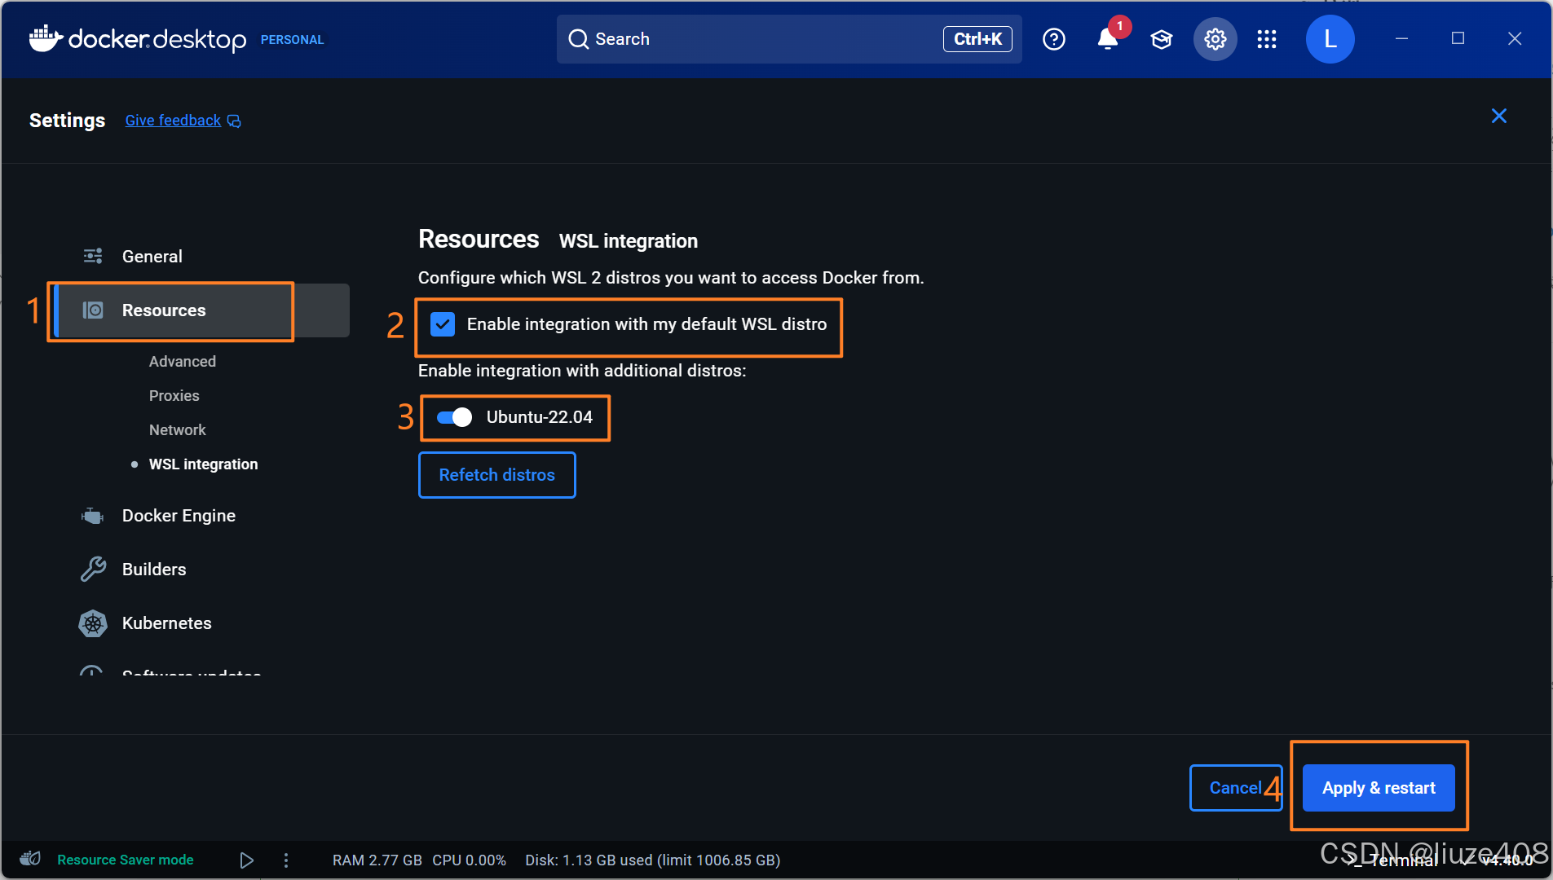Minimize the Docker Desktop window
1553x880 pixels.
[x=1401, y=39]
